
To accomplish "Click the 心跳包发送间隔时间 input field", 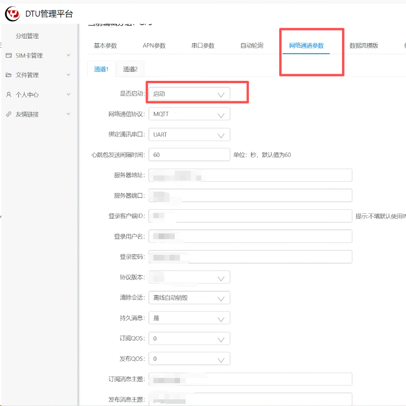I will (189, 155).
